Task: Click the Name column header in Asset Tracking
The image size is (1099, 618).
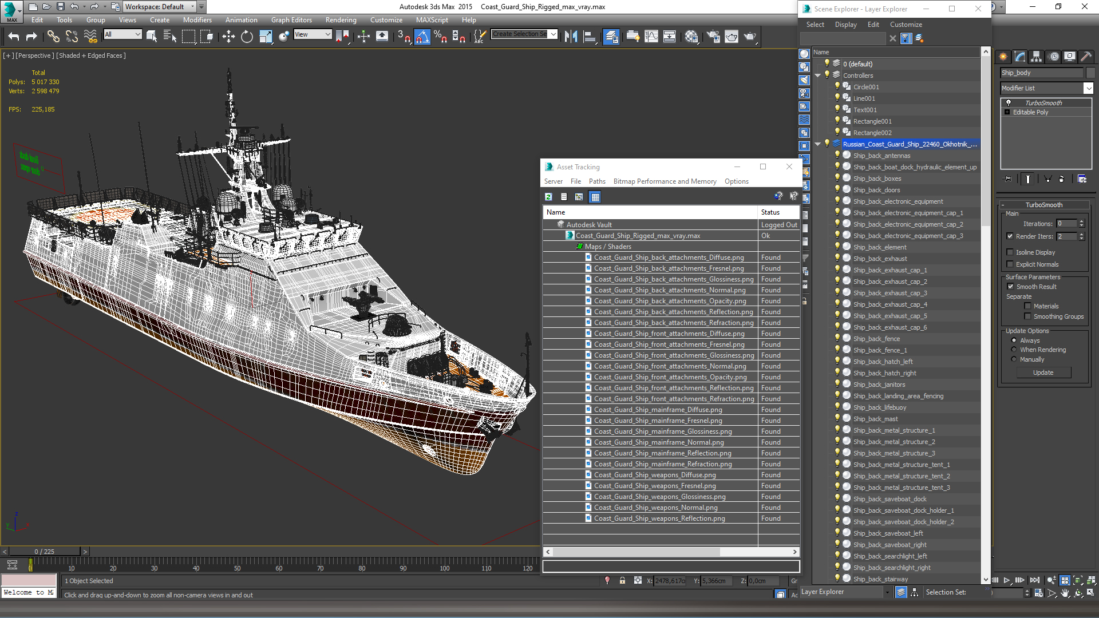Action: [x=650, y=212]
